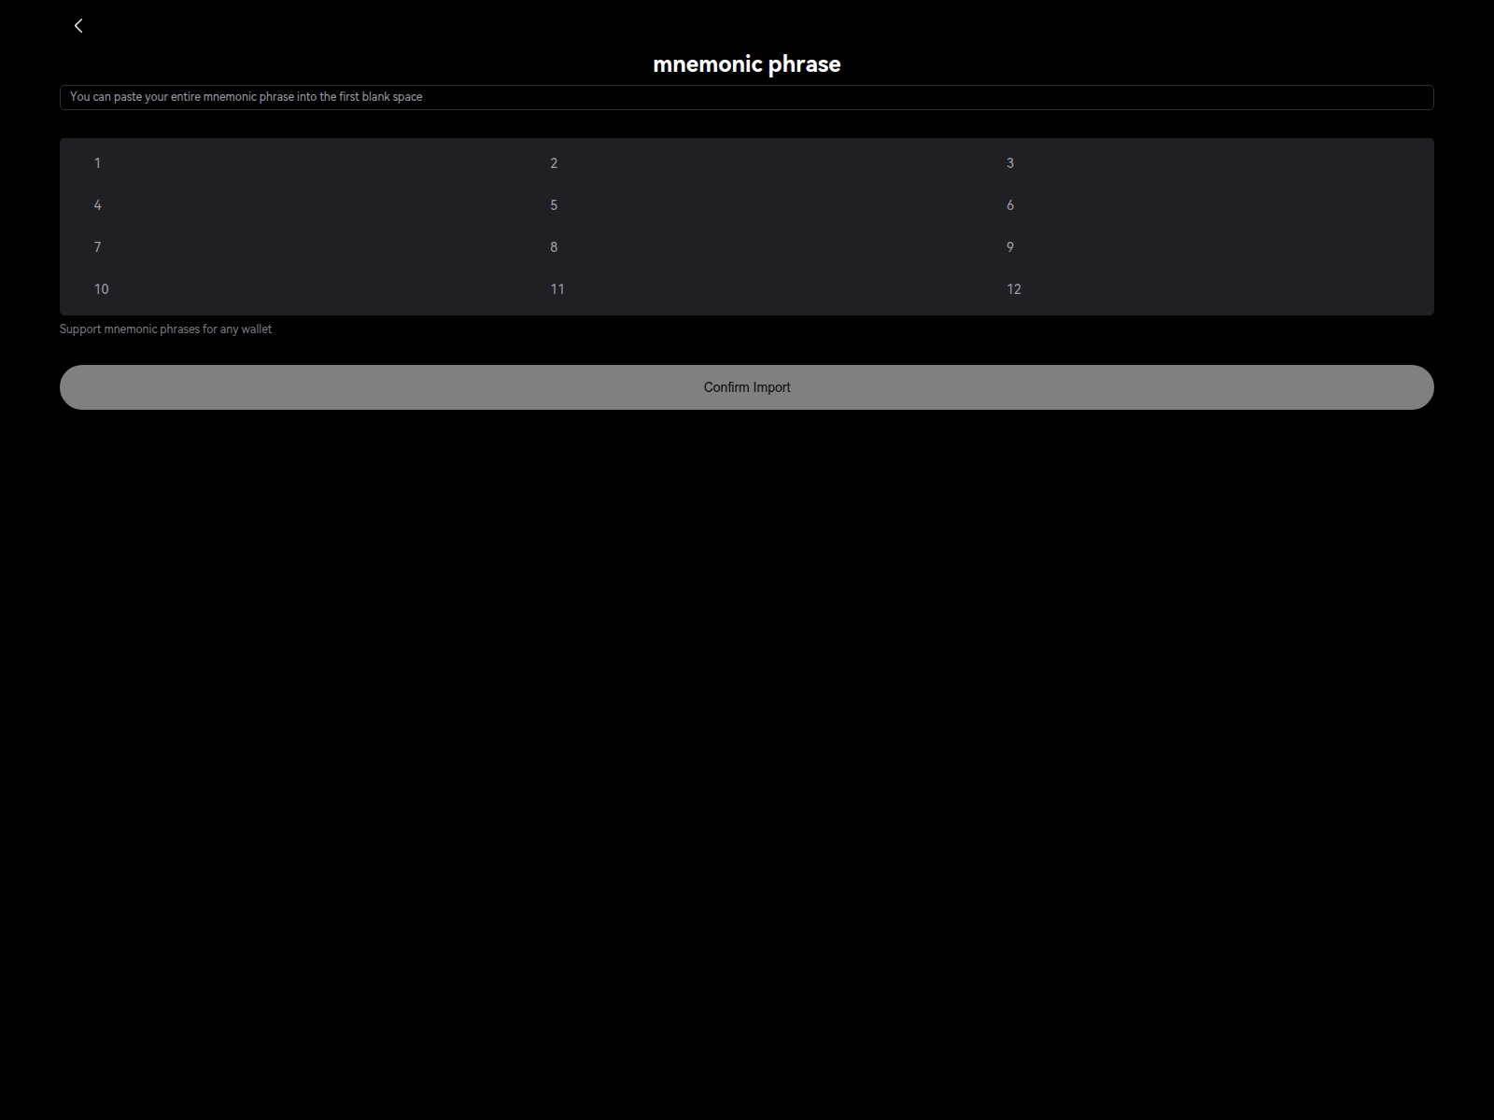
Task: Click the supported wallets note text
Action: coord(165,329)
